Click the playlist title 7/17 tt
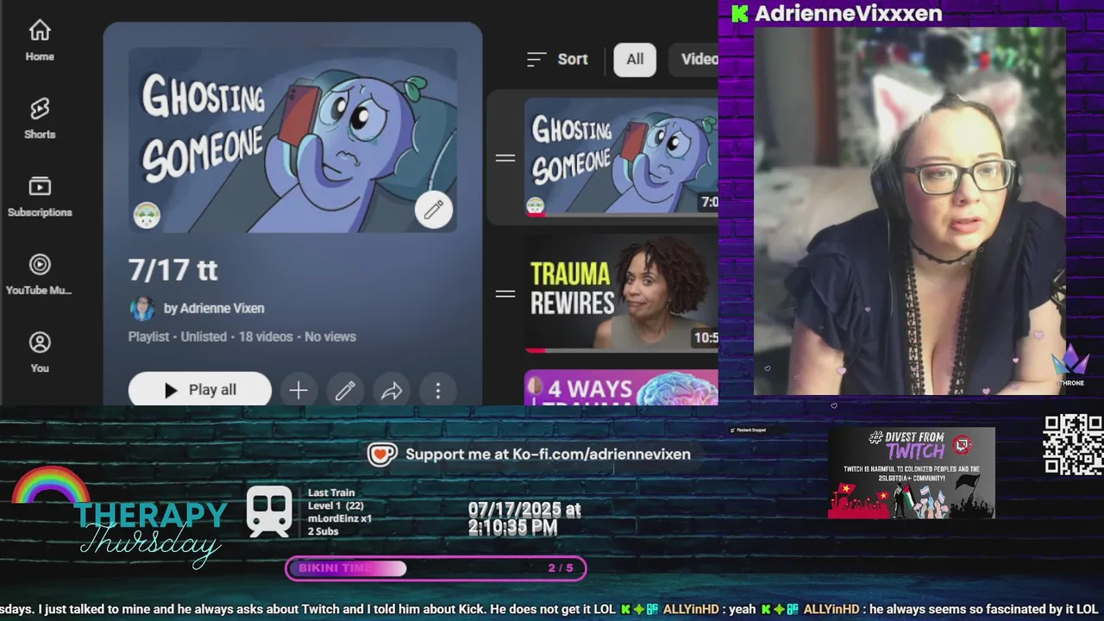1104x621 pixels. point(173,270)
